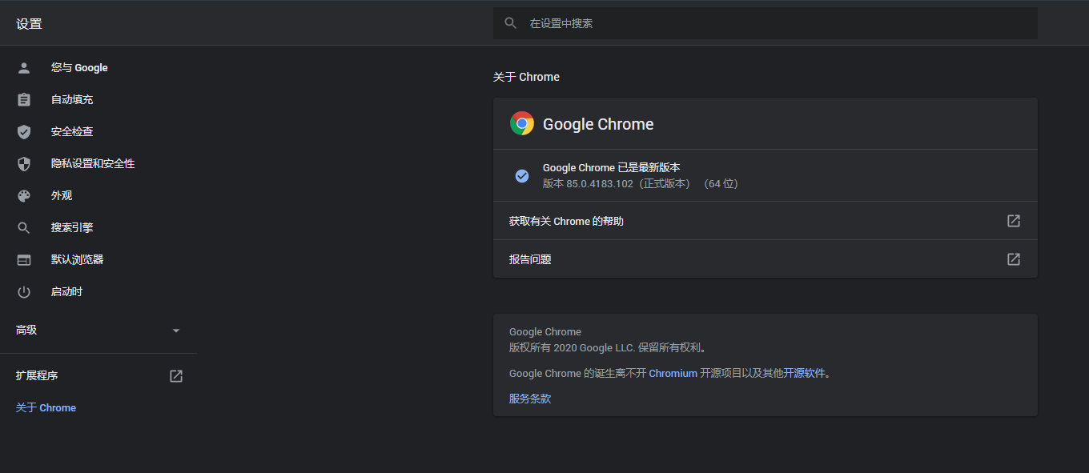Open the 开源软件 link
The height and width of the screenshot is (473, 1089).
[x=804, y=374]
